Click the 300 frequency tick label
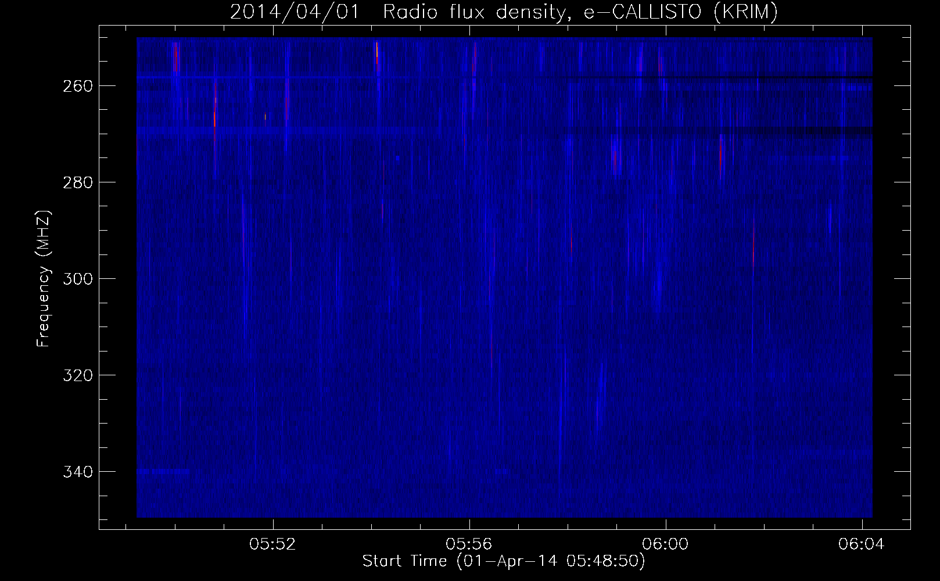Viewport: 940px width, 581px height. 77,279
